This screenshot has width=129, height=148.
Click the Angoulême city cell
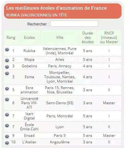(x=60, y=142)
